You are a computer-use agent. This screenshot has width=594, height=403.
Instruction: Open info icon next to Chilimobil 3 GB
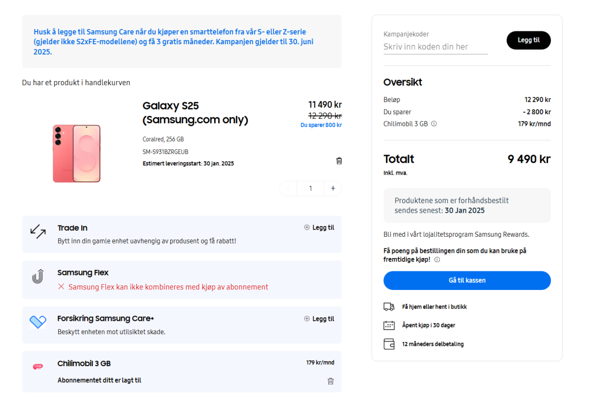pyautogui.click(x=434, y=124)
